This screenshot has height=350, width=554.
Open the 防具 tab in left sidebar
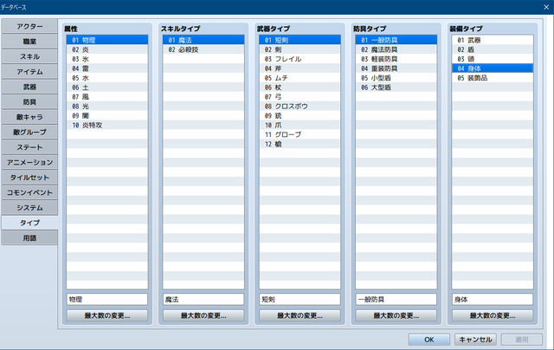click(29, 102)
